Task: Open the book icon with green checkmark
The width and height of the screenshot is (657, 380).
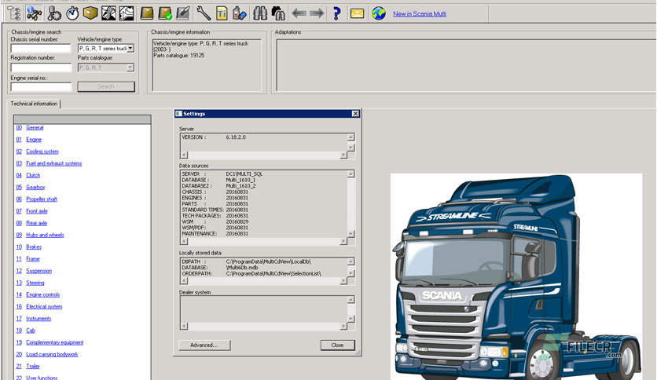Action: (165, 13)
